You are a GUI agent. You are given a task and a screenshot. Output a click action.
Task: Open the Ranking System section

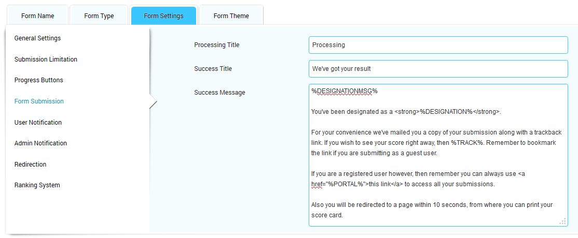pos(37,185)
